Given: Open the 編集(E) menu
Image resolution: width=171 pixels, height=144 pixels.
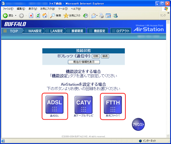Looking at the screenshot, I should pos(21,9).
